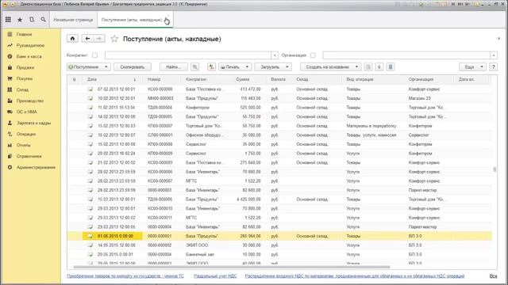Screen dimensions: 508x285
Task: Select cell ЭКИП ООО in row 0000-000002
Action: pos(197,245)
